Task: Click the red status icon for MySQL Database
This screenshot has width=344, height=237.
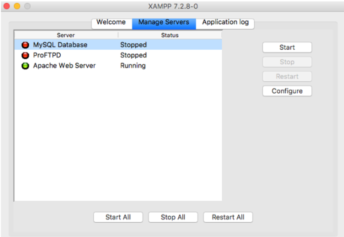Action: (x=25, y=45)
